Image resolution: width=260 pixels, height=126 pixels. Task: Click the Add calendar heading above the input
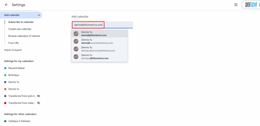tap(80, 16)
